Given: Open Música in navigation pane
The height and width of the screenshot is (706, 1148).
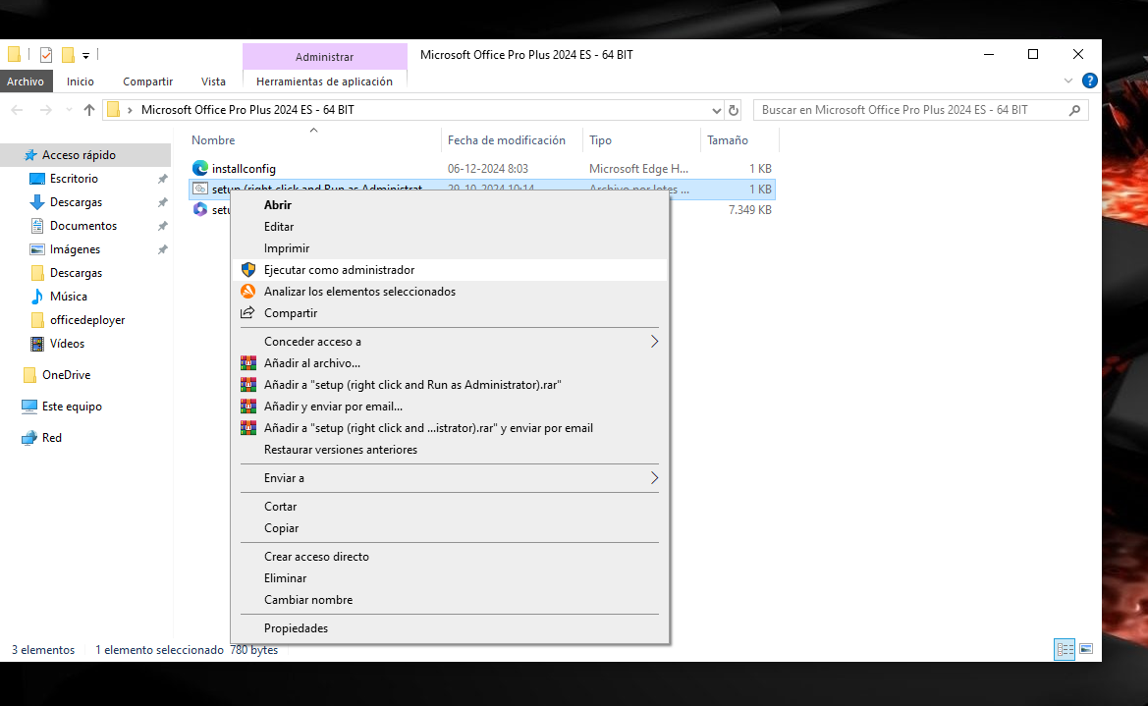Looking at the screenshot, I should pyautogui.click(x=68, y=297).
